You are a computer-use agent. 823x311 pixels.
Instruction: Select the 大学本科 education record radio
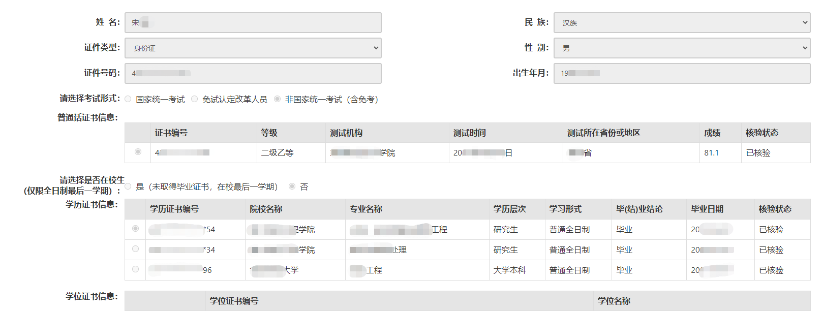point(135,269)
